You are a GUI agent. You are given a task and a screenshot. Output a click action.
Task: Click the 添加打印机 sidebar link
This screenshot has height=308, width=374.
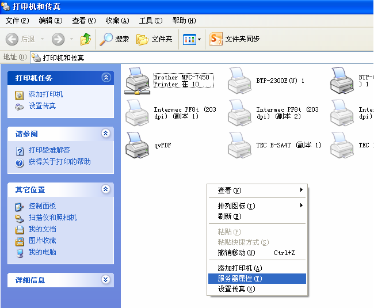click(45, 94)
